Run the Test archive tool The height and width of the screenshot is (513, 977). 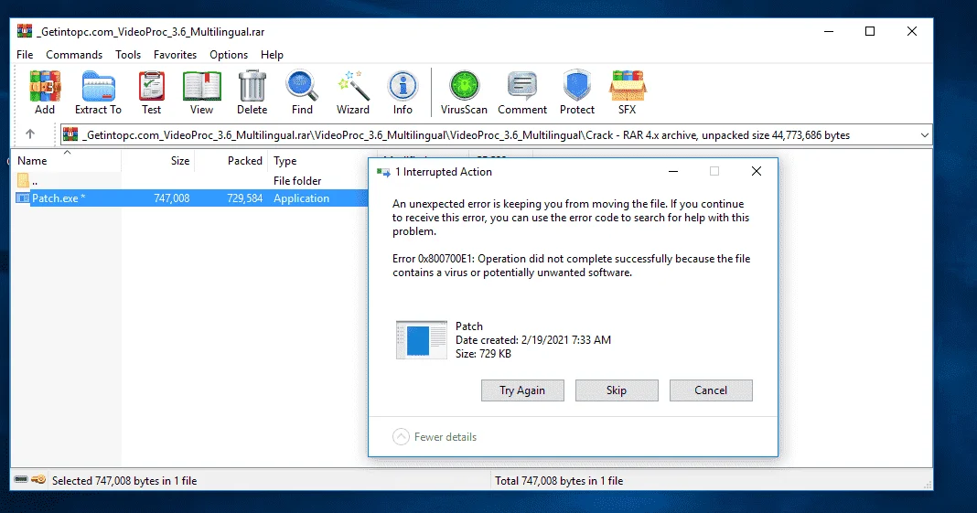pyautogui.click(x=152, y=92)
